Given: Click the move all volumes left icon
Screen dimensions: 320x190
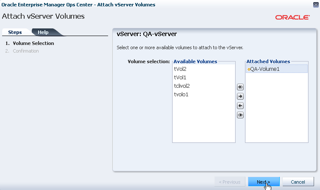Looking at the screenshot, I should [240, 115].
